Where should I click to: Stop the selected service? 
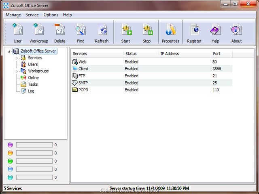pyautogui.click(x=147, y=30)
